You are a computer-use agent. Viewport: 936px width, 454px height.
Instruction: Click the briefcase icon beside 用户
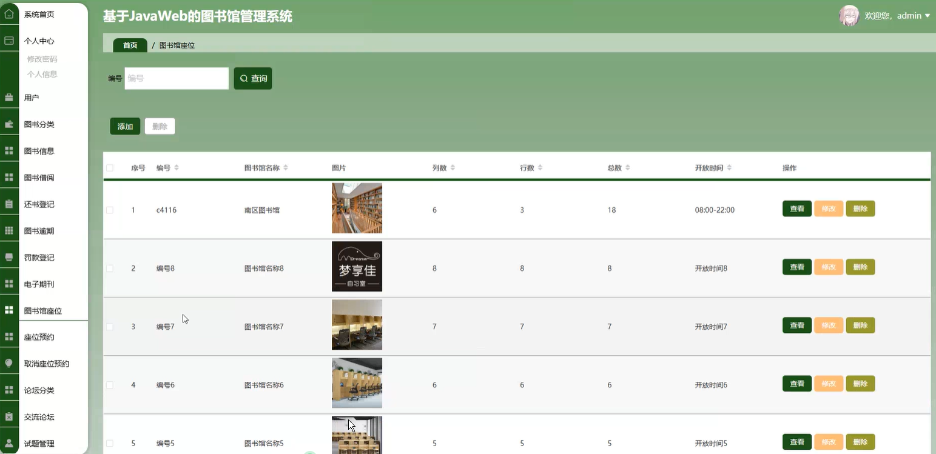[x=9, y=98]
